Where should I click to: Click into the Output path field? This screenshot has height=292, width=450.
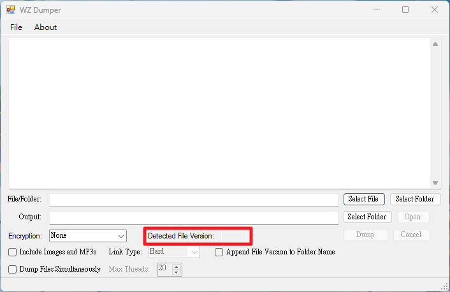click(194, 218)
